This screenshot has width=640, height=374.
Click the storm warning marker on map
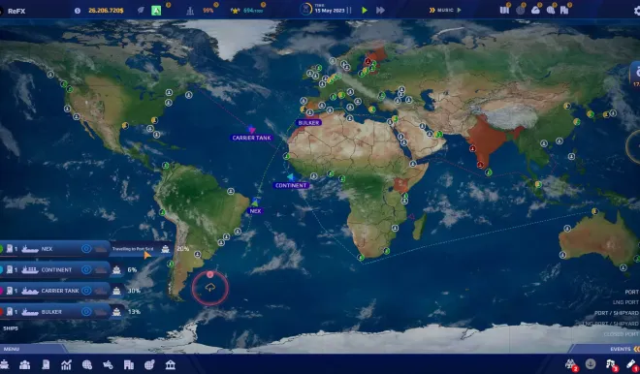click(x=210, y=288)
